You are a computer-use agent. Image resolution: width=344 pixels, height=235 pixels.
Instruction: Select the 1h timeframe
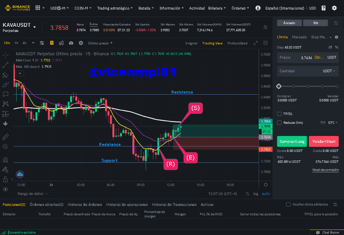tap(16, 43)
